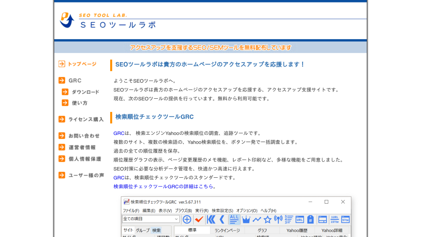Select the ALL display icon in GRC toolbar

pos(234,219)
